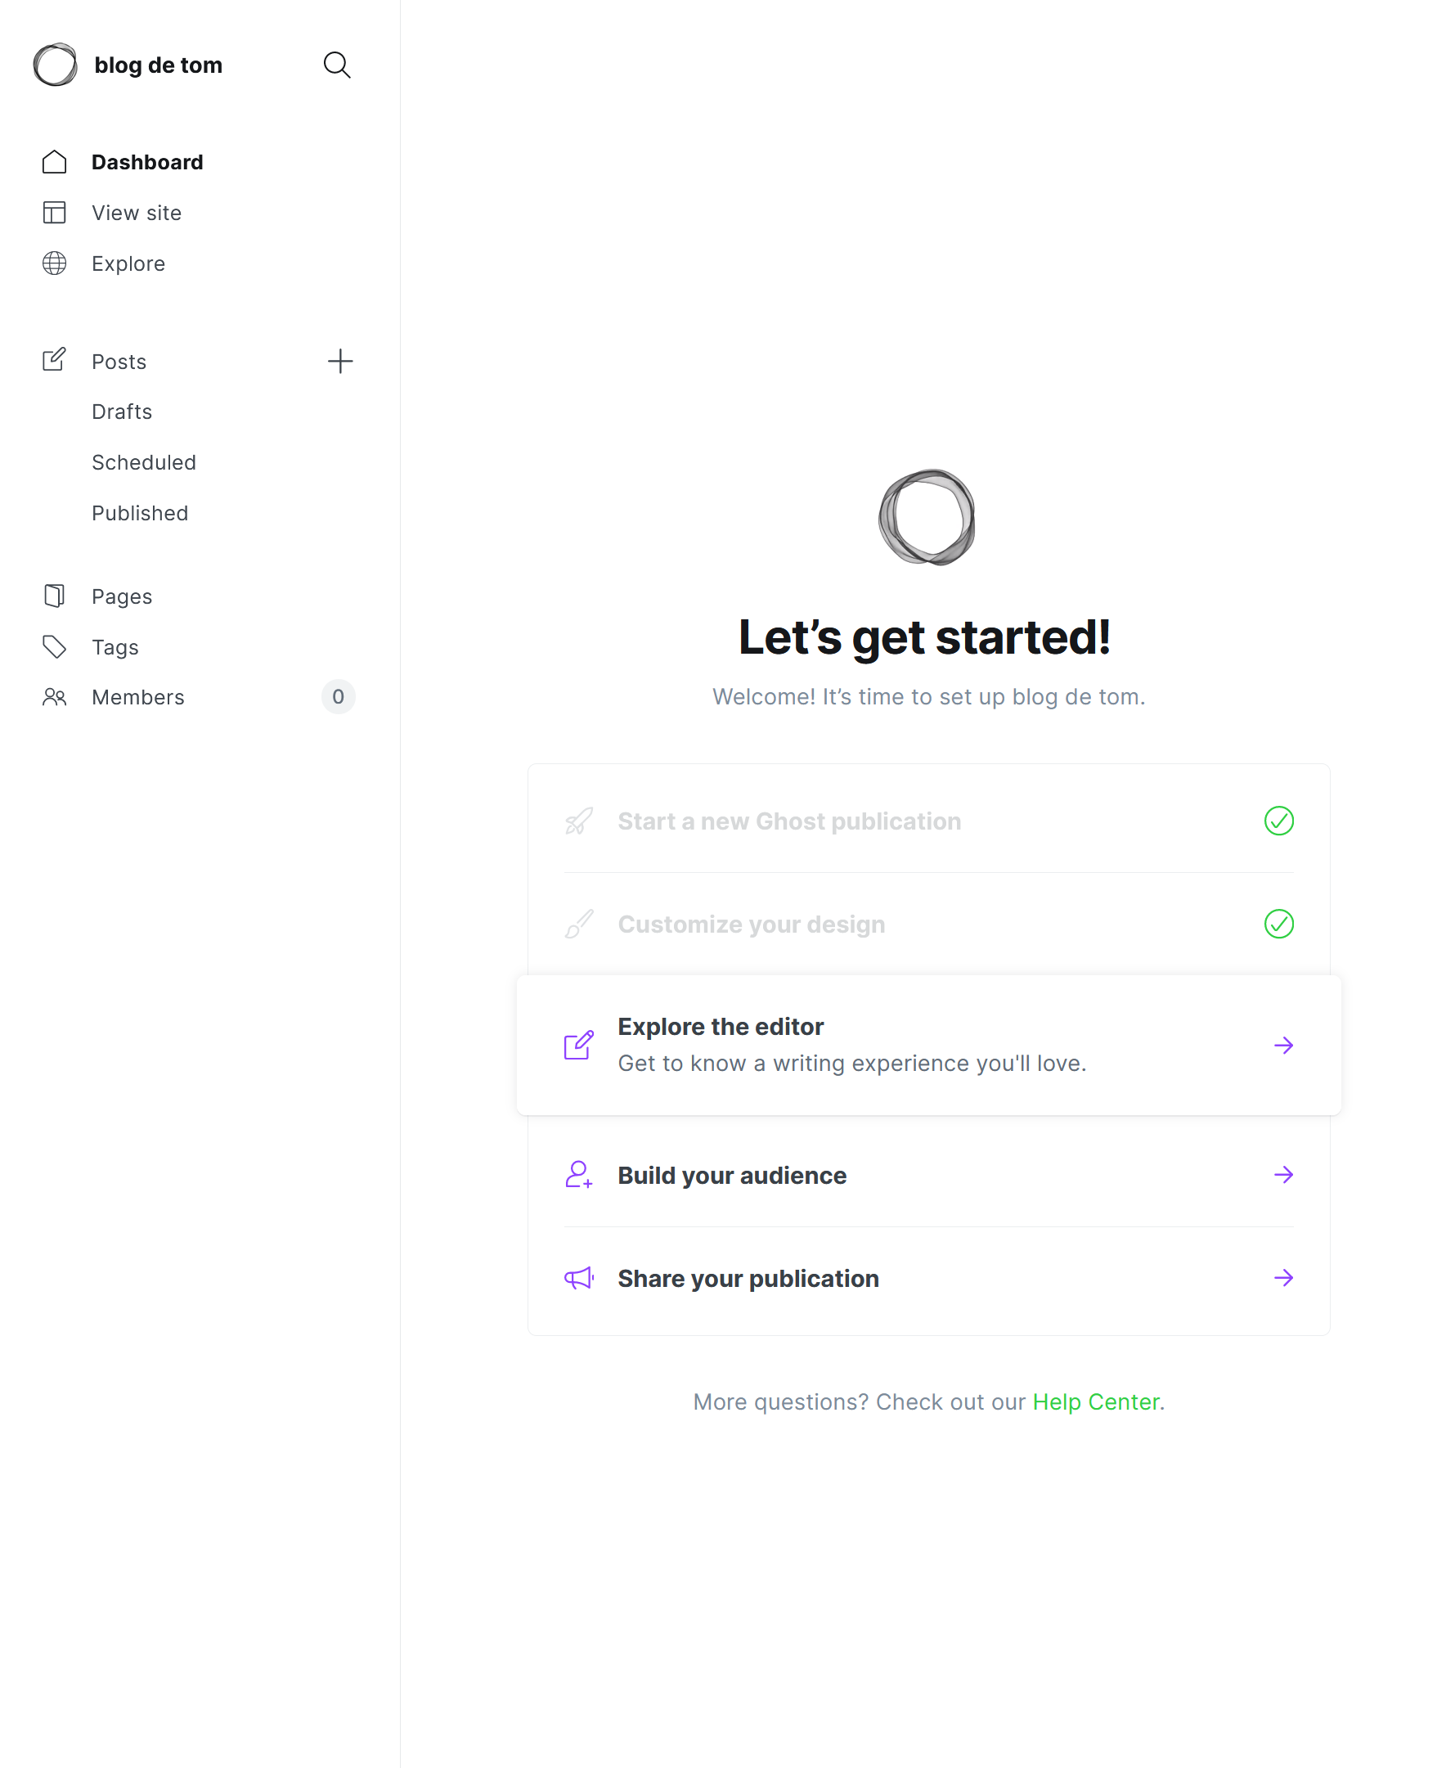
Task: Create a new post with plus icon
Action: point(340,362)
